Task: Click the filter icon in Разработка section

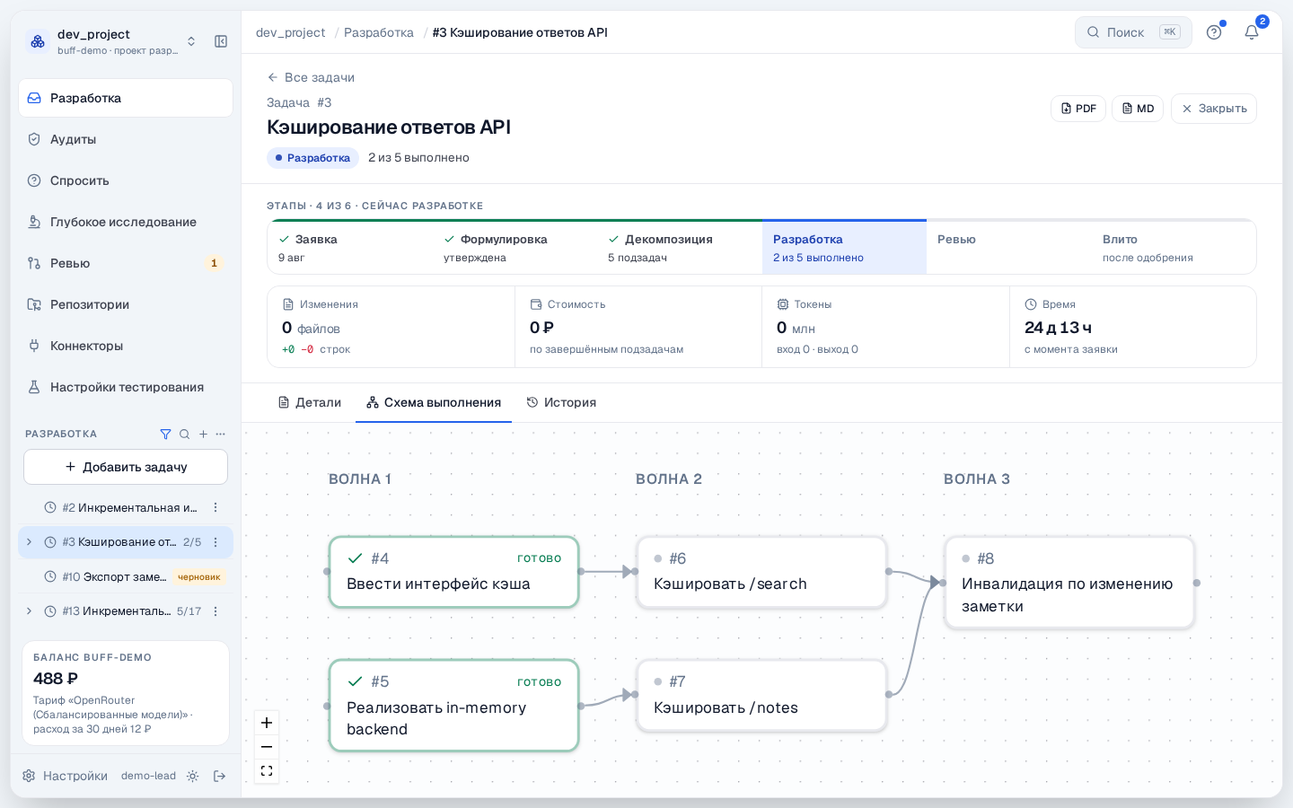Action: click(165, 434)
